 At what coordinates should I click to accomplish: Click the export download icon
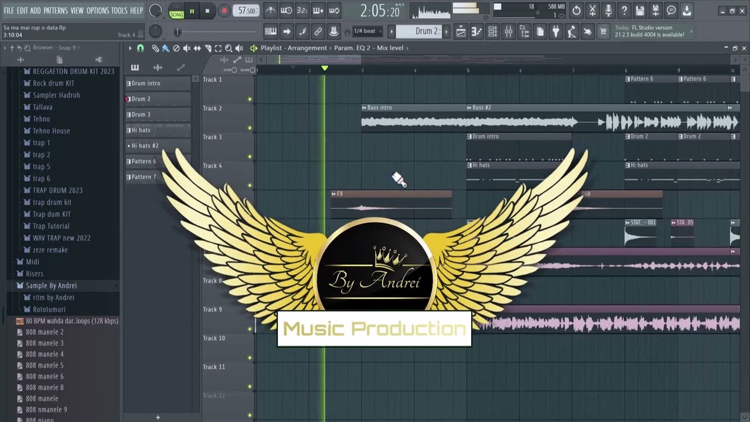click(x=687, y=11)
